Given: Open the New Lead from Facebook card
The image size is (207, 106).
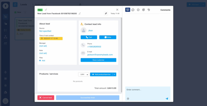Looking at the screenshot, I should (x=25, y=29).
